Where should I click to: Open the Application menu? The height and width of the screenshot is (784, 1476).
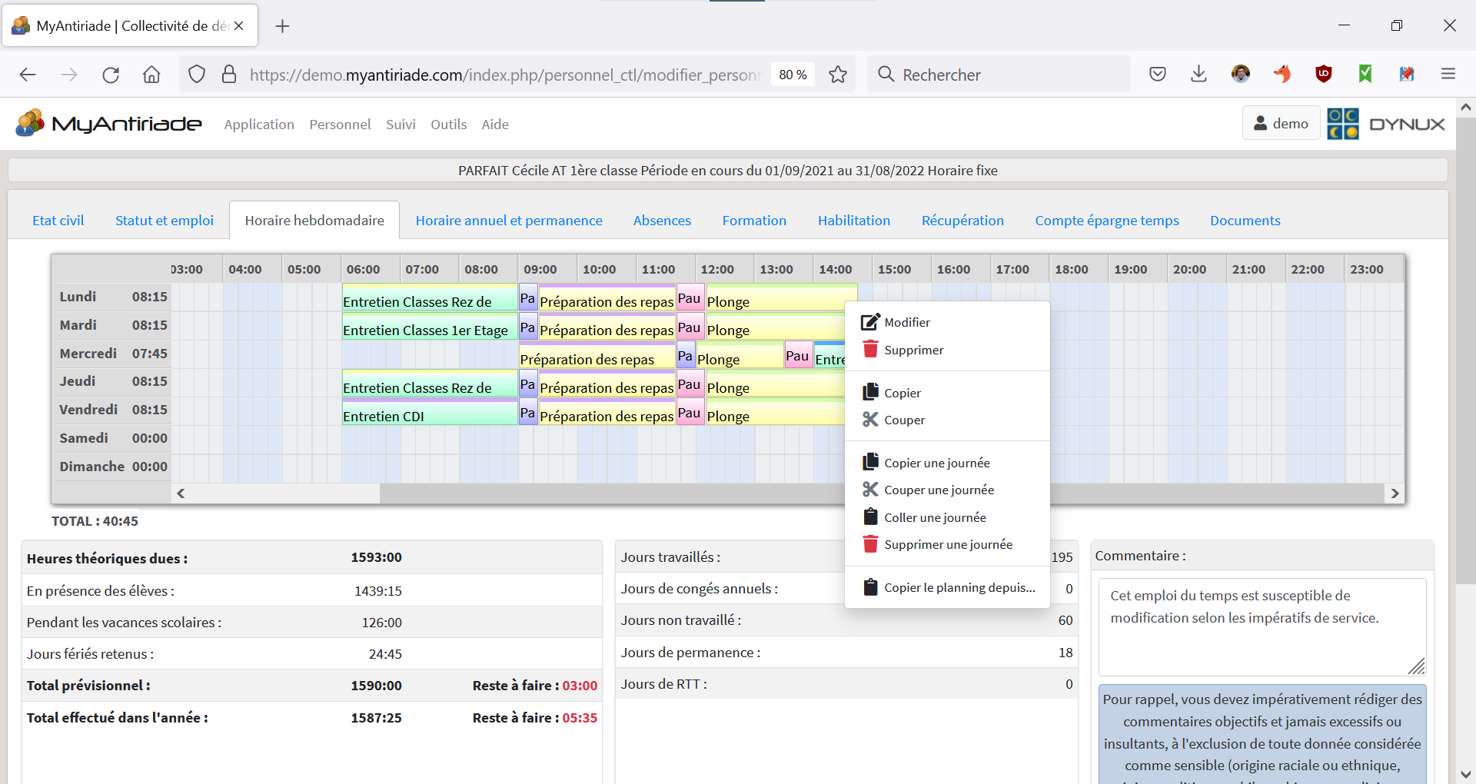pyautogui.click(x=259, y=125)
